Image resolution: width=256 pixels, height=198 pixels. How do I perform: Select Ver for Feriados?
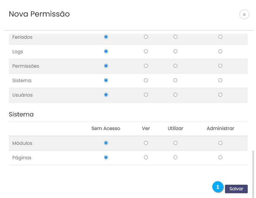point(146,37)
